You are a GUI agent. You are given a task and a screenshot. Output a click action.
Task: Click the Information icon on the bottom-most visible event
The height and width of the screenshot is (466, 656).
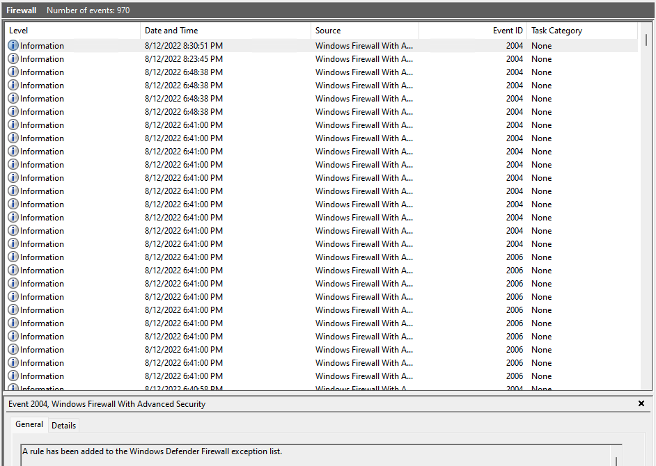point(13,387)
